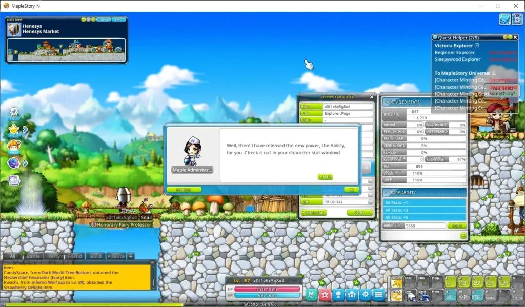Click the third mini map size button
Viewport: 525px width, 307px height.
pos(93,20)
